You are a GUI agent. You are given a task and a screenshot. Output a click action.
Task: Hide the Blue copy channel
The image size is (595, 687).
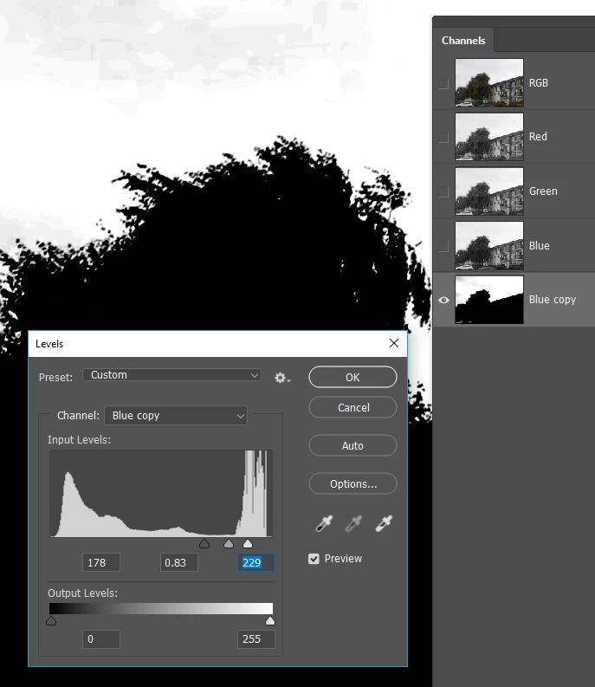coord(443,300)
